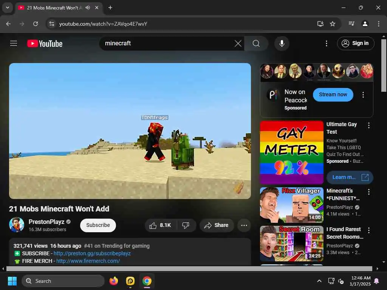Click the Learn more button on the ad
Viewport: 387px width, 290px height.
pyautogui.click(x=350, y=177)
